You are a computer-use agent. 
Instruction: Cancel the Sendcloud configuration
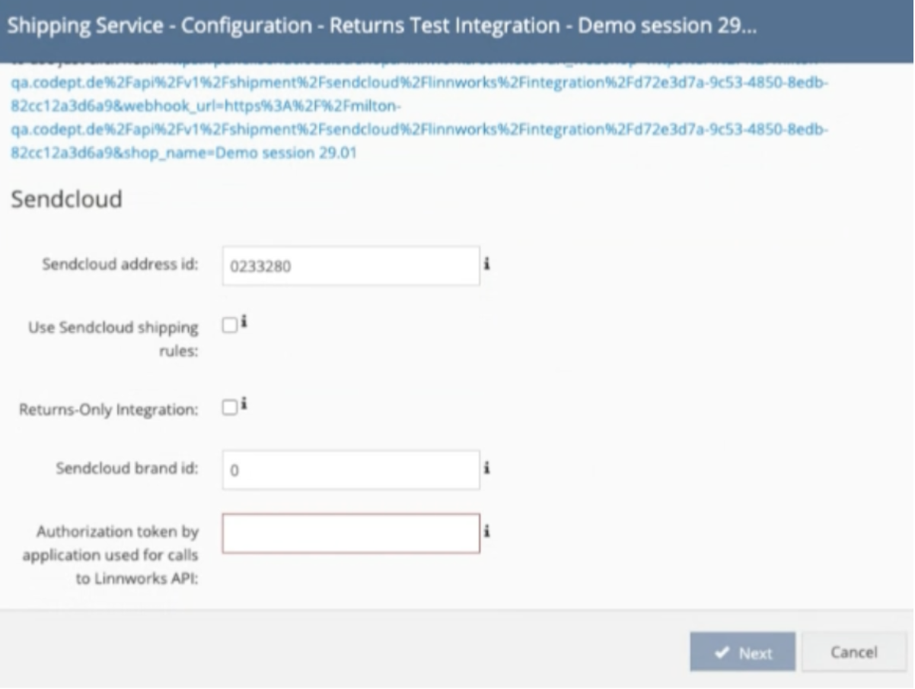point(853,652)
